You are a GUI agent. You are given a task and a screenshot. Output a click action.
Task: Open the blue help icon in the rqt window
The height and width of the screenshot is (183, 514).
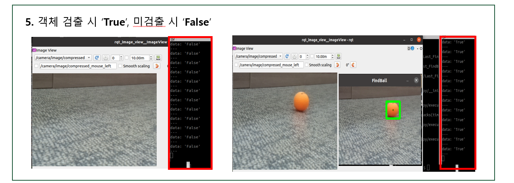pos(412,49)
